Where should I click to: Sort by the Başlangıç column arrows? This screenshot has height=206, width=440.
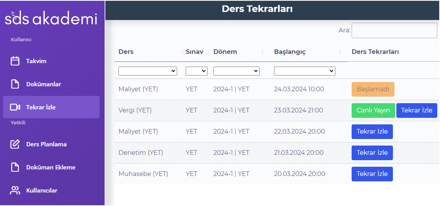click(340, 52)
